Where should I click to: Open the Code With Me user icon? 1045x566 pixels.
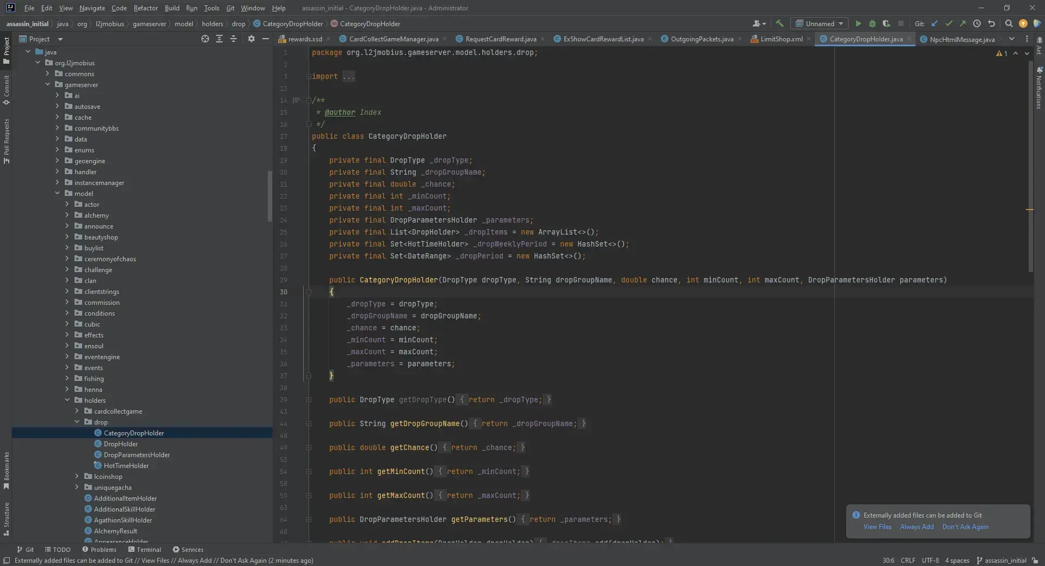pos(759,23)
